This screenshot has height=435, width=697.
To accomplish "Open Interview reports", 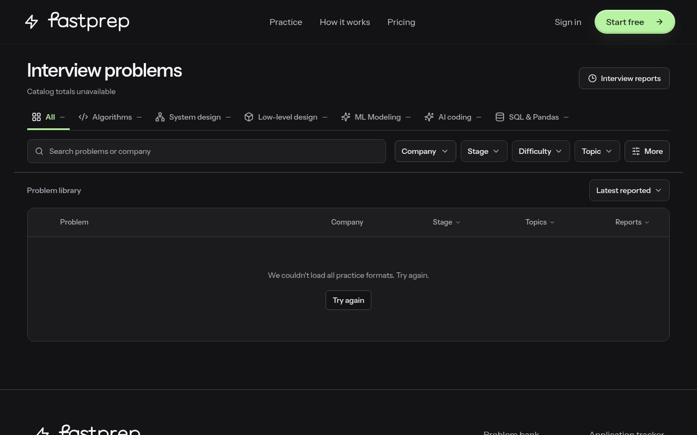I will tap(624, 78).
